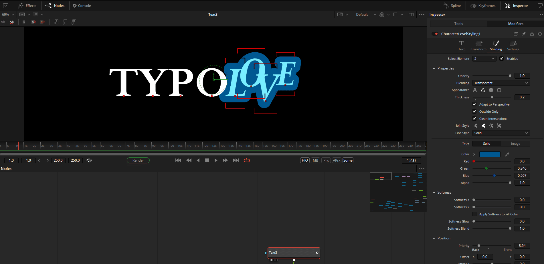This screenshot has height=264, width=544.
Task: Open the Line Style dropdown
Action: [x=501, y=133]
